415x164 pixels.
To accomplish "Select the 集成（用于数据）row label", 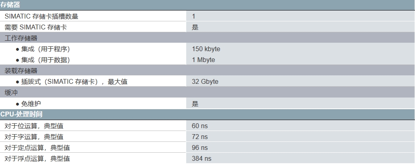I will [46, 60].
